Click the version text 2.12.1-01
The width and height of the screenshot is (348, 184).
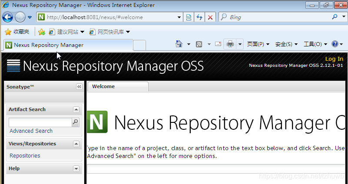pyautogui.click(x=331, y=66)
